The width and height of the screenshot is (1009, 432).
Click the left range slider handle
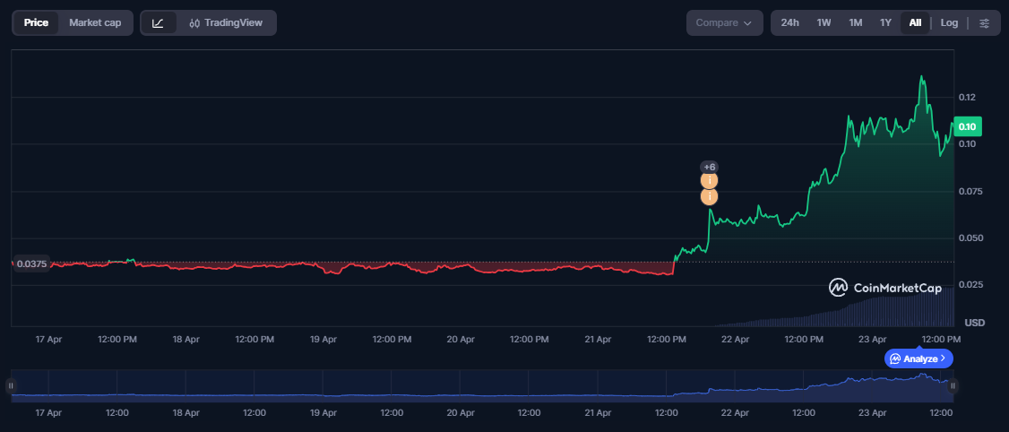(11, 386)
